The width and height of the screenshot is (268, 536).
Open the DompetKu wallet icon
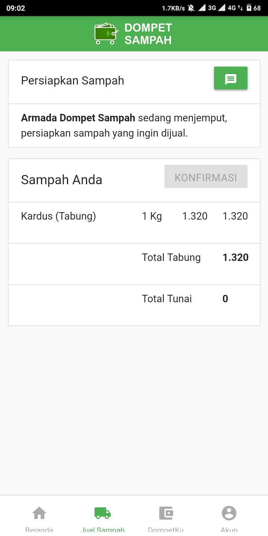tap(166, 513)
